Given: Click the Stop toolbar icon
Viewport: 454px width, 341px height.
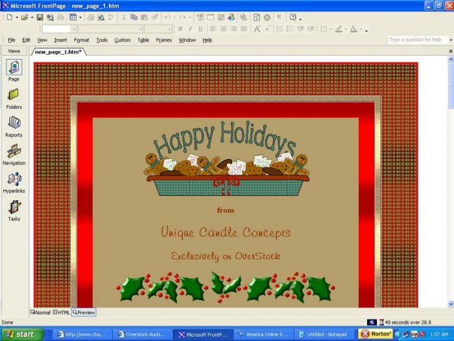Looking at the screenshot, I should (x=267, y=18).
